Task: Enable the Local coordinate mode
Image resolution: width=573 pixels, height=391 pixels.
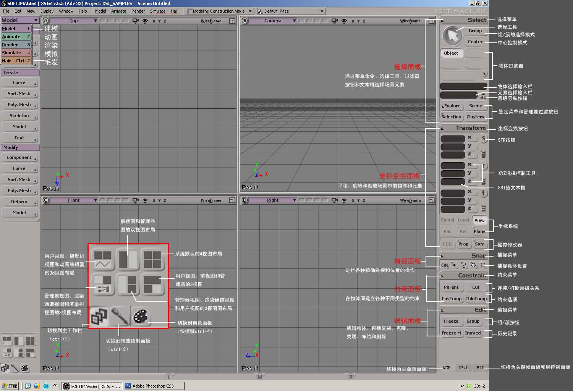Action: tap(463, 220)
